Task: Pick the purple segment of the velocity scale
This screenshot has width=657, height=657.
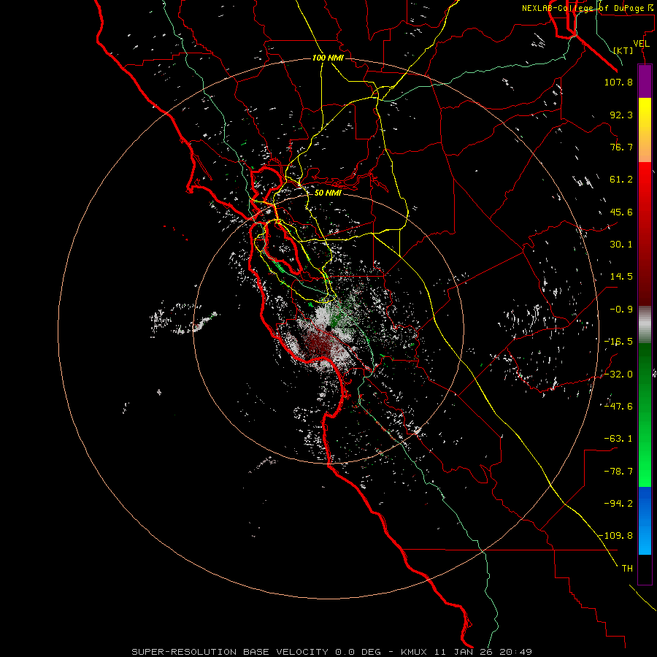Action: tap(645, 82)
